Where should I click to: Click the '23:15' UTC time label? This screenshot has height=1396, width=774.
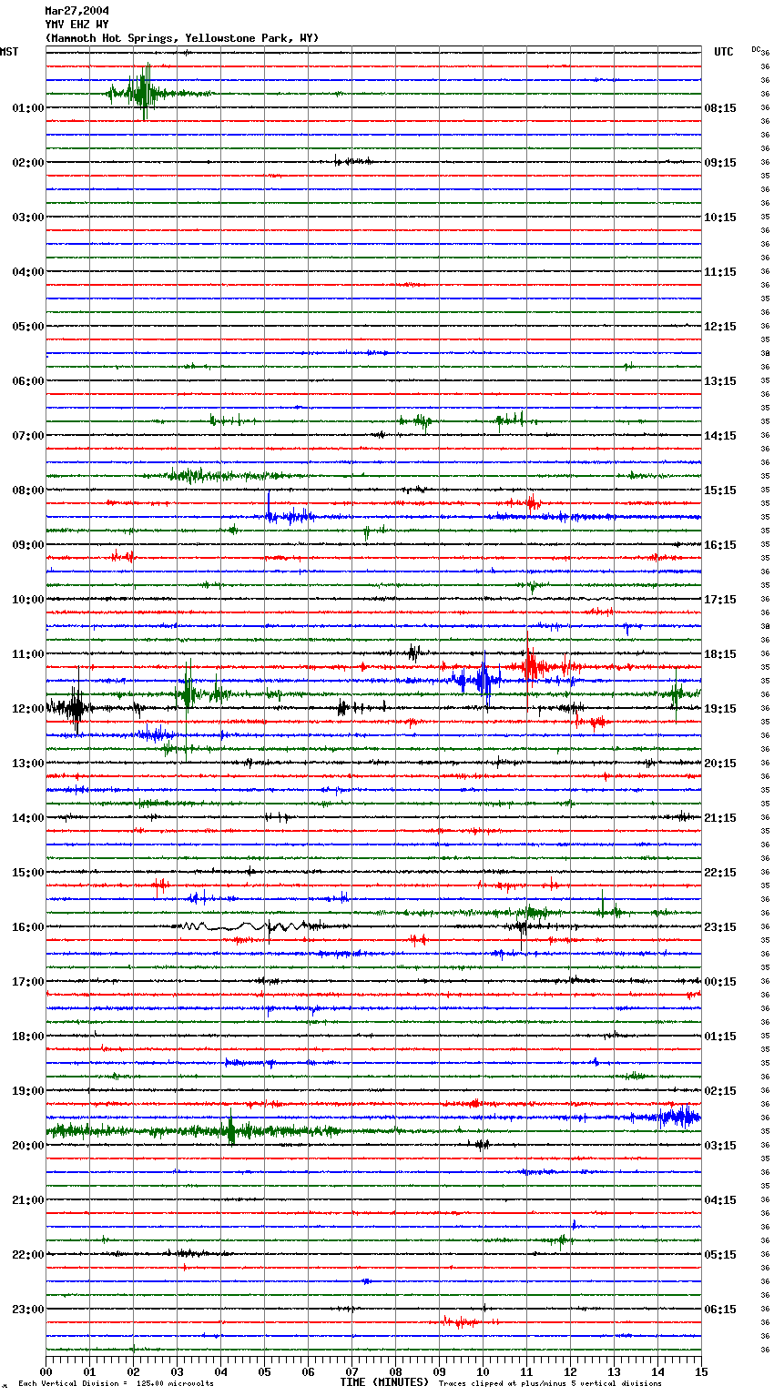[x=720, y=927]
